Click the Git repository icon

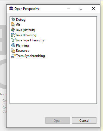point(13,25)
